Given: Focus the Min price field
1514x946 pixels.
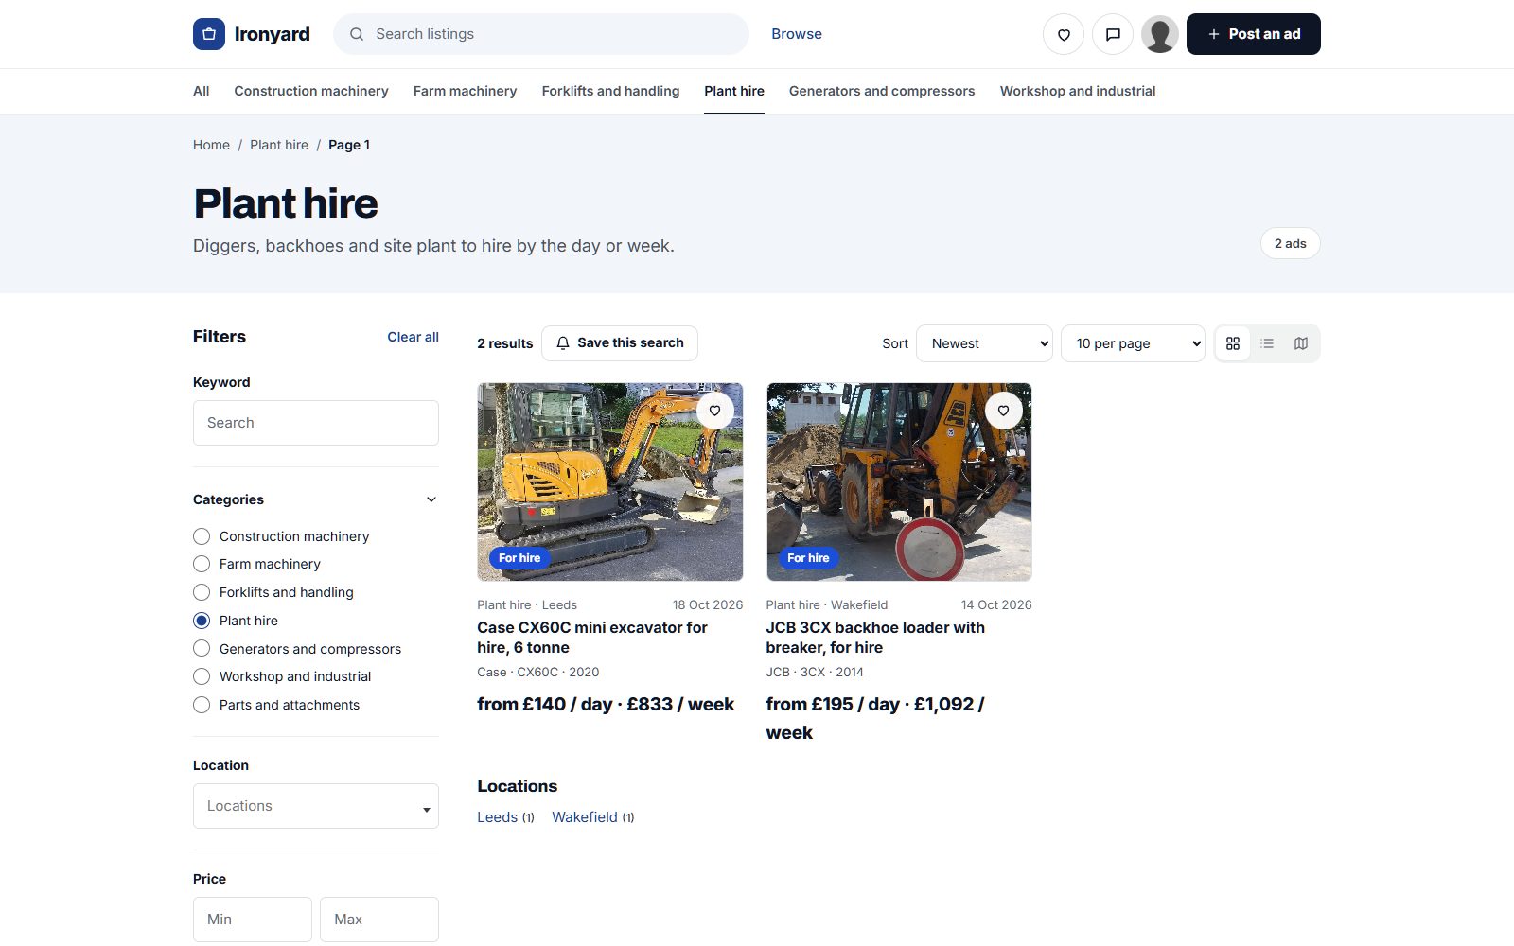Looking at the screenshot, I should pos(253,920).
